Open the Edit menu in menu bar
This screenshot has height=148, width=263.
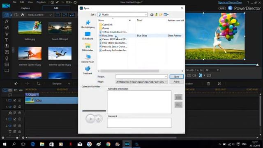(x=22, y=2)
